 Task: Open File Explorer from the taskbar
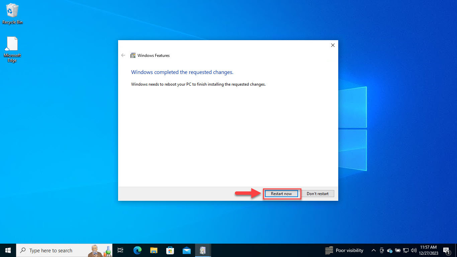click(154, 250)
